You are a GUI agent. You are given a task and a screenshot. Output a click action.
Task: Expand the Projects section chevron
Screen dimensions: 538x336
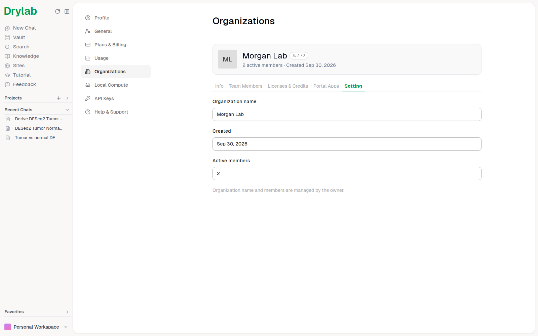67,98
